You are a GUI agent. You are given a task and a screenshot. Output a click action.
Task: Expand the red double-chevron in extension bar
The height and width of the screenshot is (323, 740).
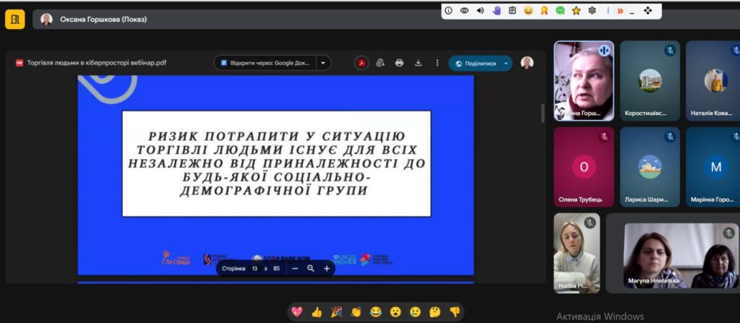click(x=619, y=11)
